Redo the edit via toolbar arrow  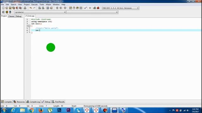coord(34,8)
